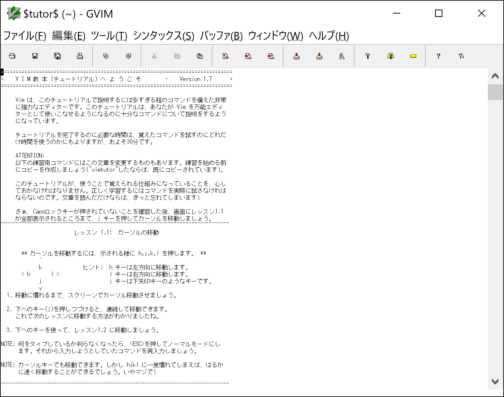
Task: Run a Vim script
Action: [342, 56]
